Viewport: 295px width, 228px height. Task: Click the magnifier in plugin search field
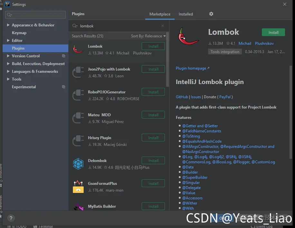(75, 26)
